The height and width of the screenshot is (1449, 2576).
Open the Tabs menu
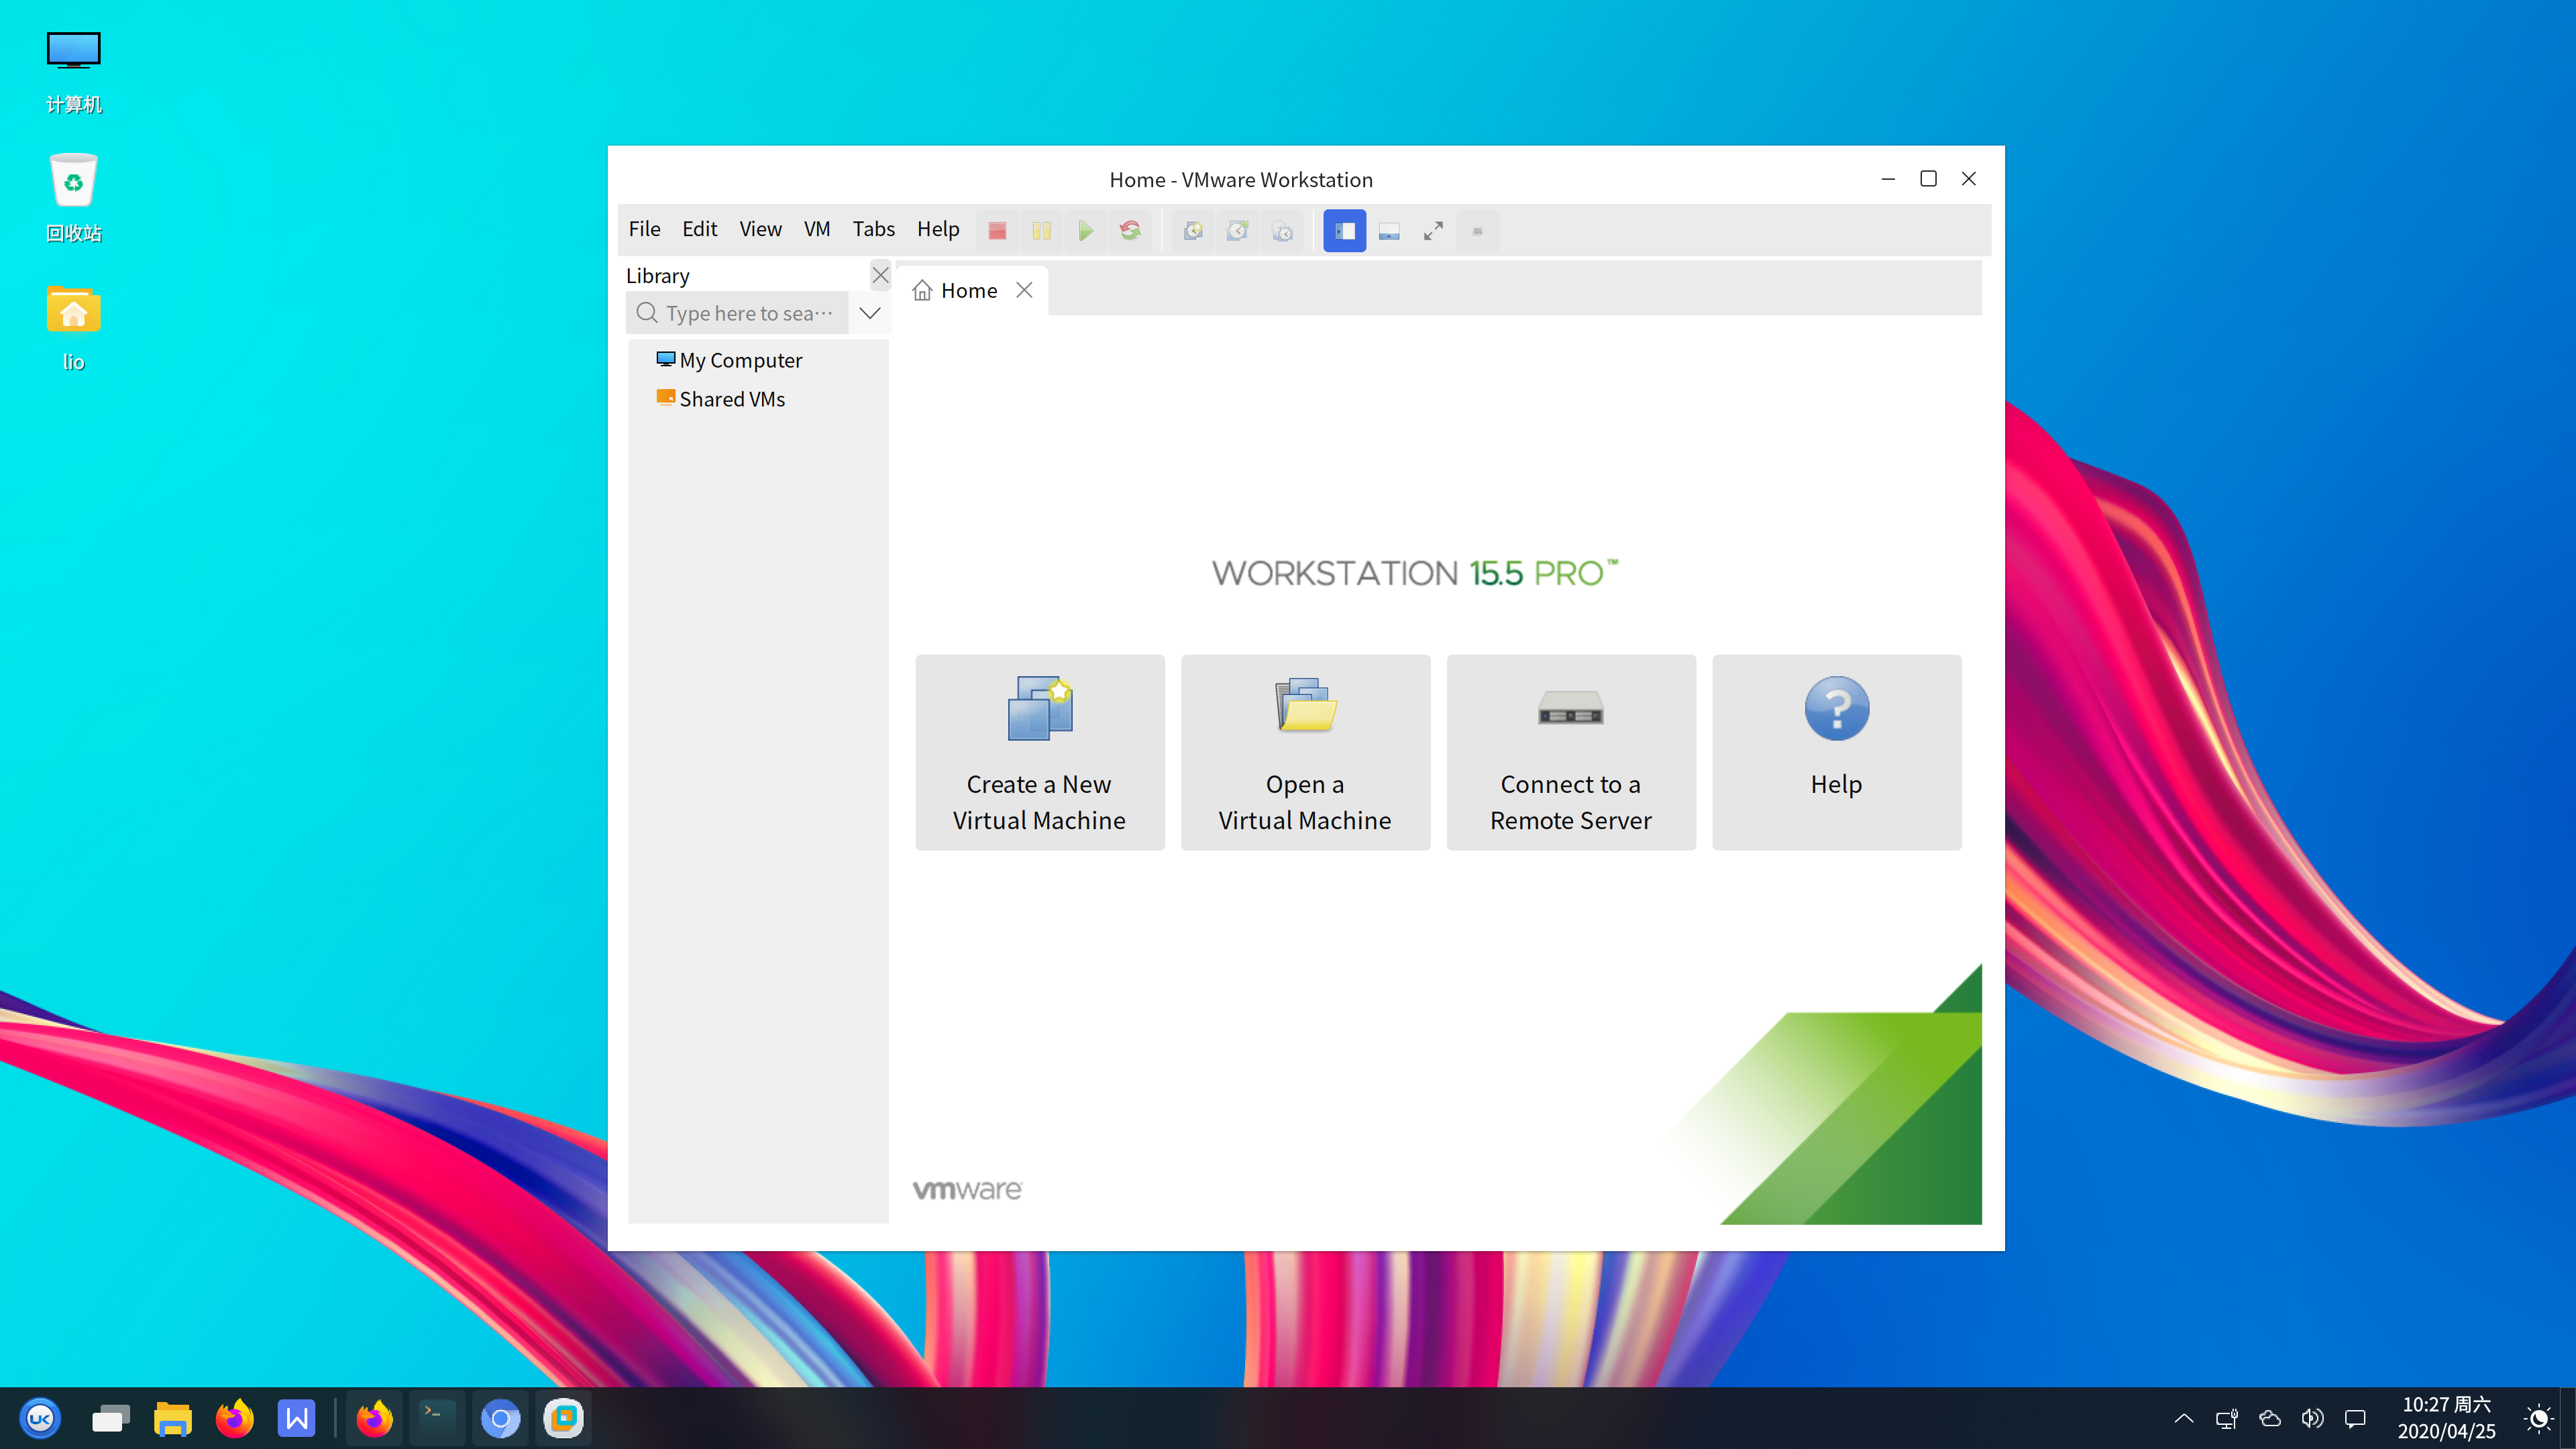click(x=873, y=229)
